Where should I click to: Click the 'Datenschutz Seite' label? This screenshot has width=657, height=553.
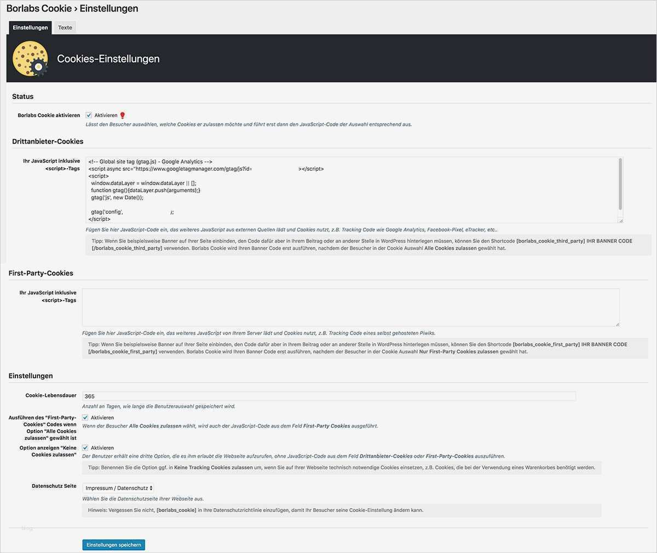pyautogui.click(x=54, y=486)
